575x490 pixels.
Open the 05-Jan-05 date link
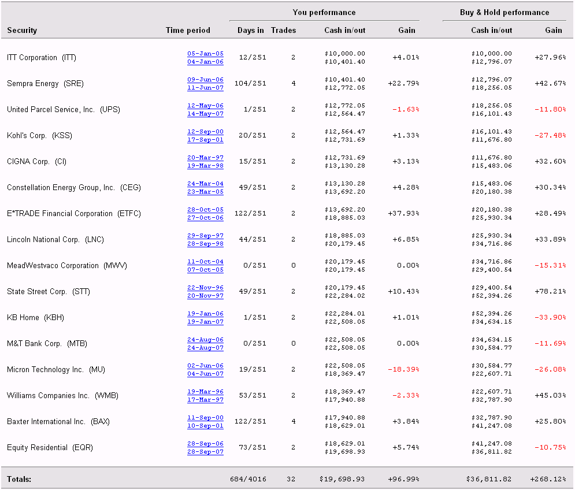(205, 54)
